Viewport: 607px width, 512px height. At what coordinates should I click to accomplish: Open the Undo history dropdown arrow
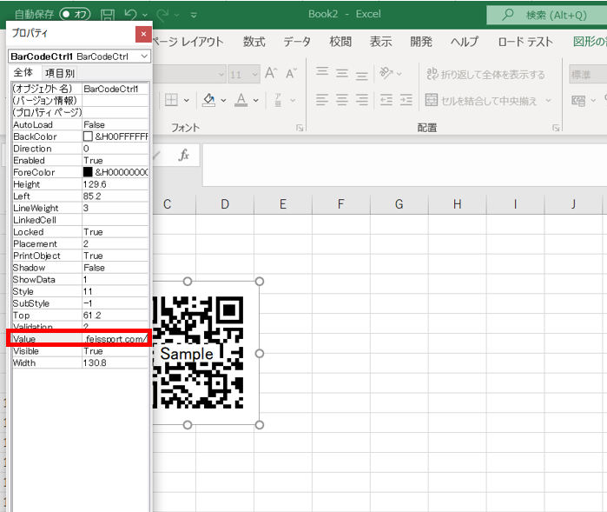pos(145,15)
